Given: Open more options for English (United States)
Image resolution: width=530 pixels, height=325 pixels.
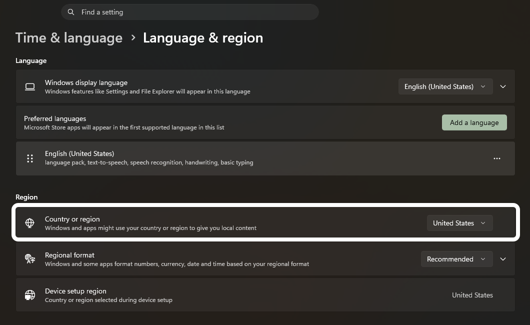Looking at the screenshot, I should point(497,158).
